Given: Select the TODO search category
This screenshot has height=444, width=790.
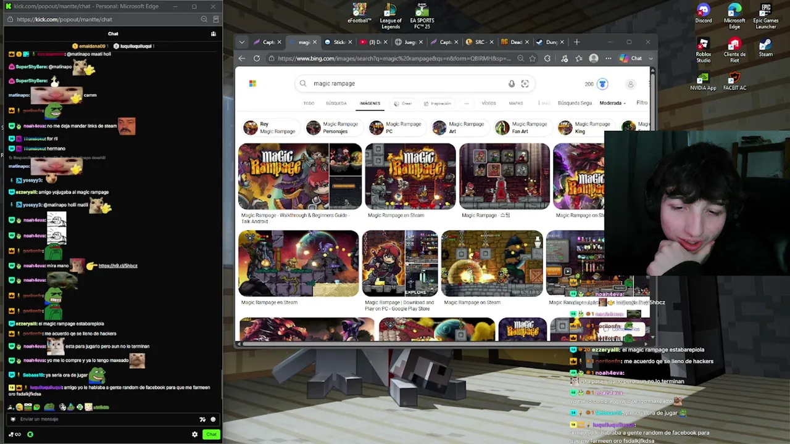Looking at the screenshot, I should tap(309, 103).
